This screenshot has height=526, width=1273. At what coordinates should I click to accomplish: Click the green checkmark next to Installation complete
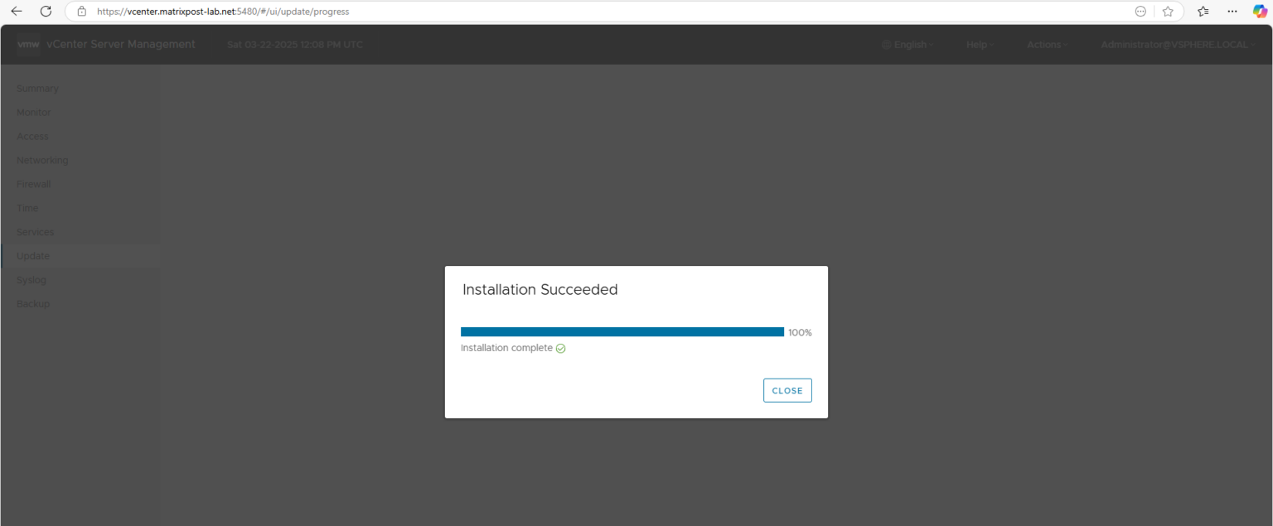pos(560,348)
